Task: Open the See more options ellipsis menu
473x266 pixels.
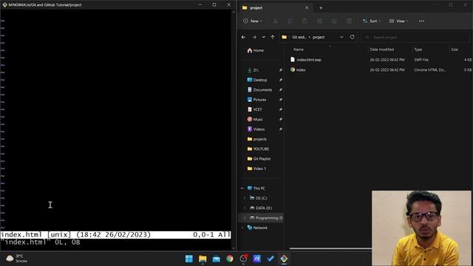Action: coord(421,21)
